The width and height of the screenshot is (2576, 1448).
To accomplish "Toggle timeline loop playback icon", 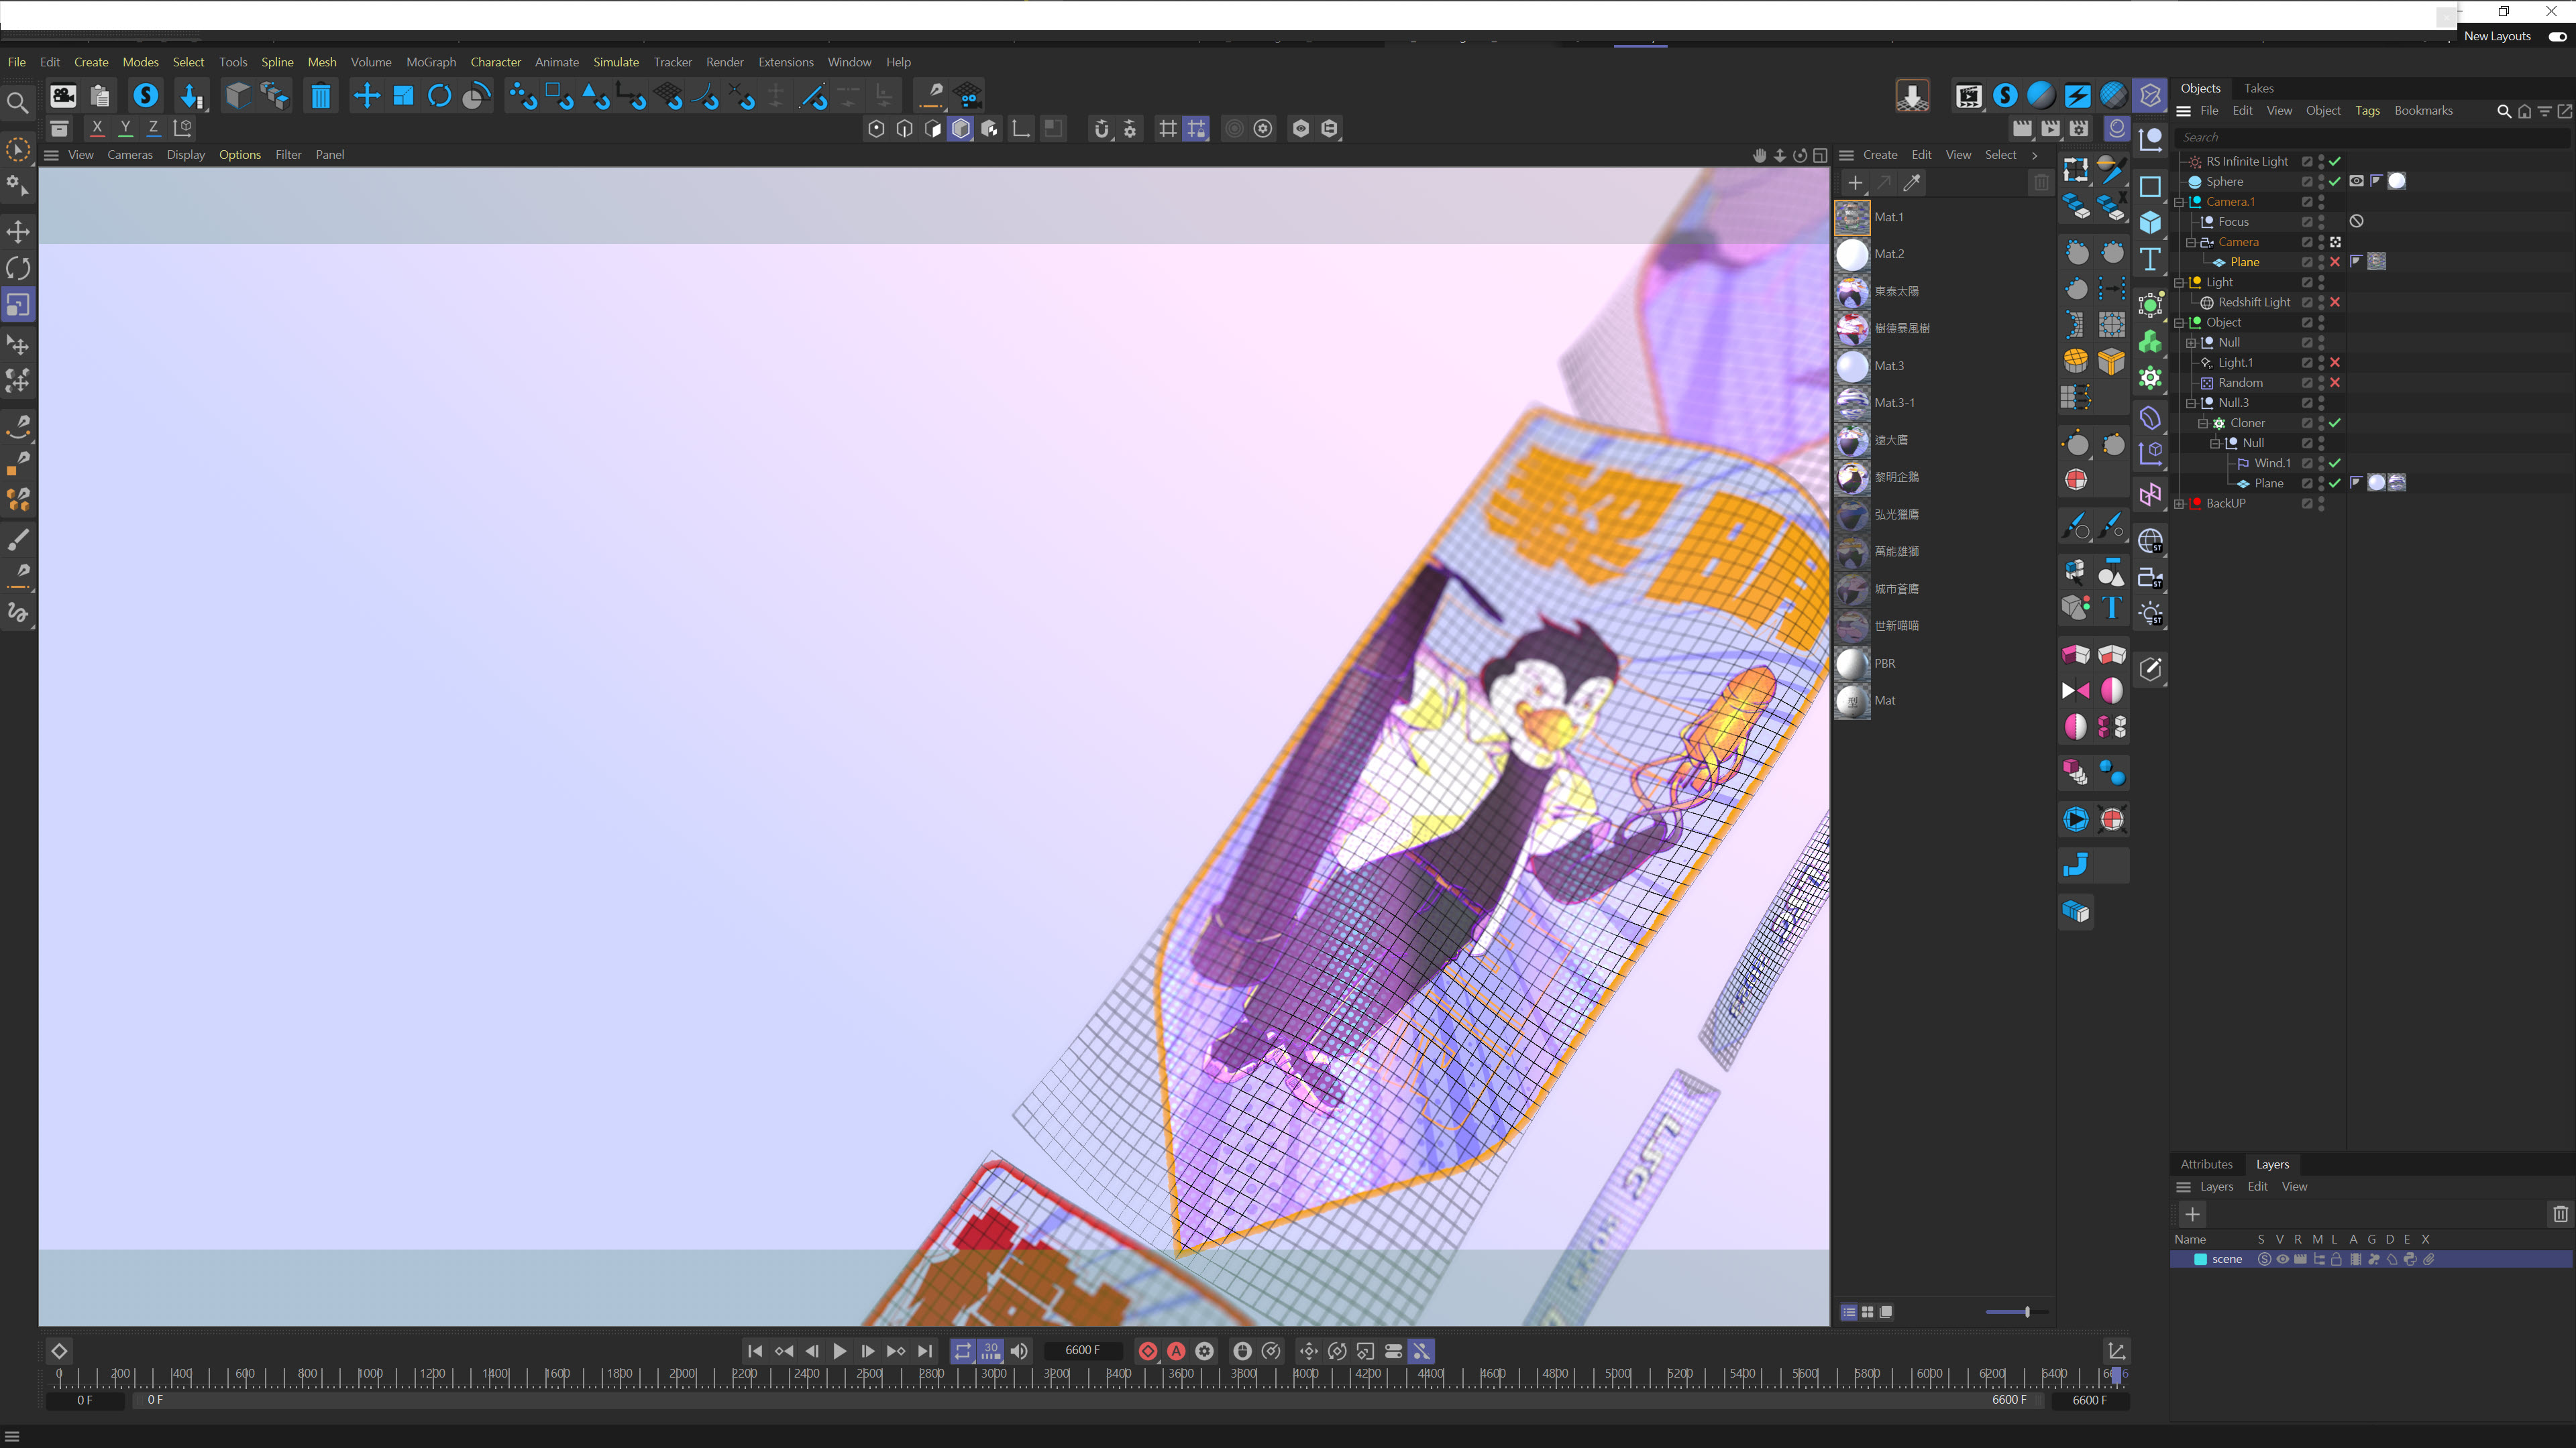I will tap(962, 1351).
